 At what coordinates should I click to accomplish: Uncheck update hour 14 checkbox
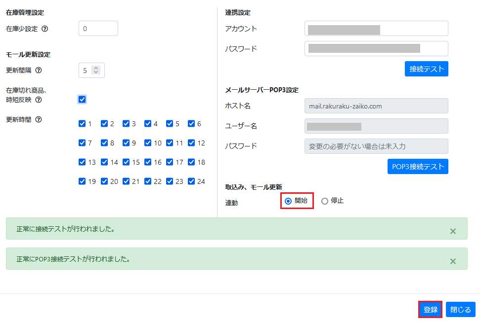click(104, 162)
